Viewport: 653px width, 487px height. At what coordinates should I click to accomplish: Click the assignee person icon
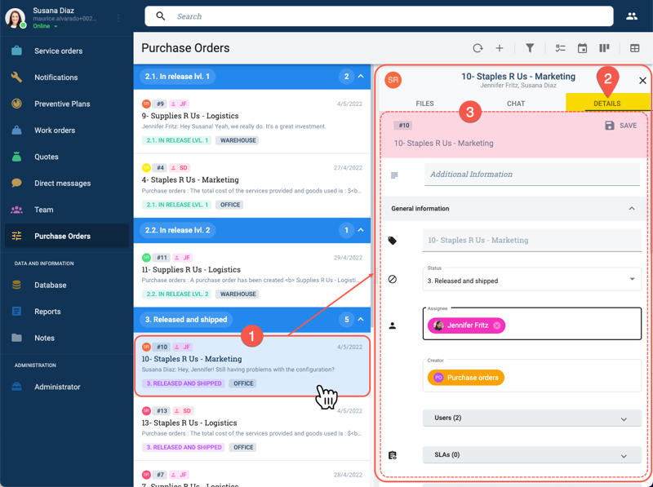coord(393,325)
